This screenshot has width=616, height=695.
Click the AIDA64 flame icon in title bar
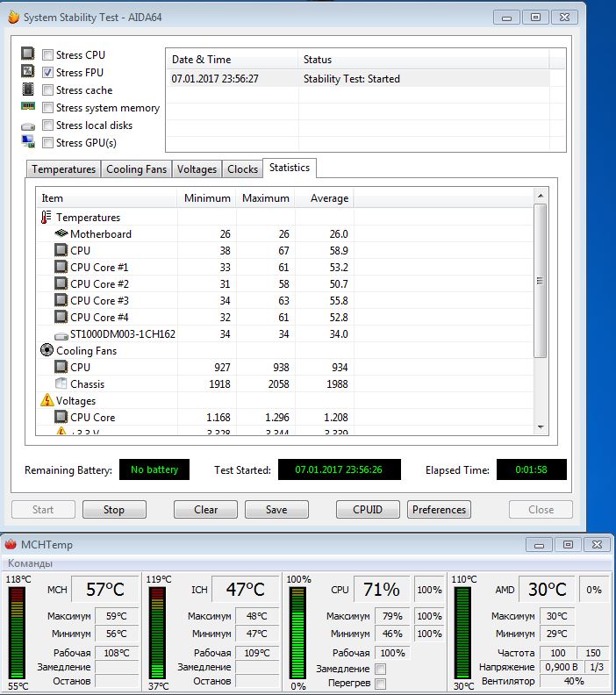pos(14,17)
